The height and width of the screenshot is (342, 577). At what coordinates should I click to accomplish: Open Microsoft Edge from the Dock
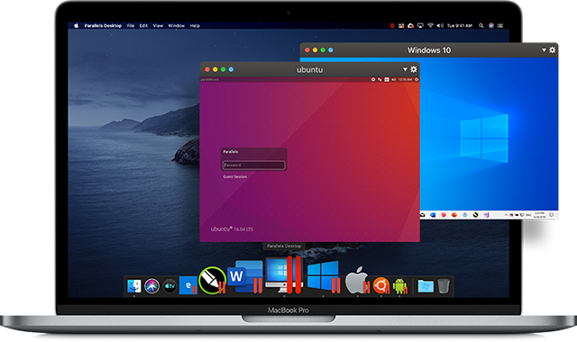click(188, 285)
